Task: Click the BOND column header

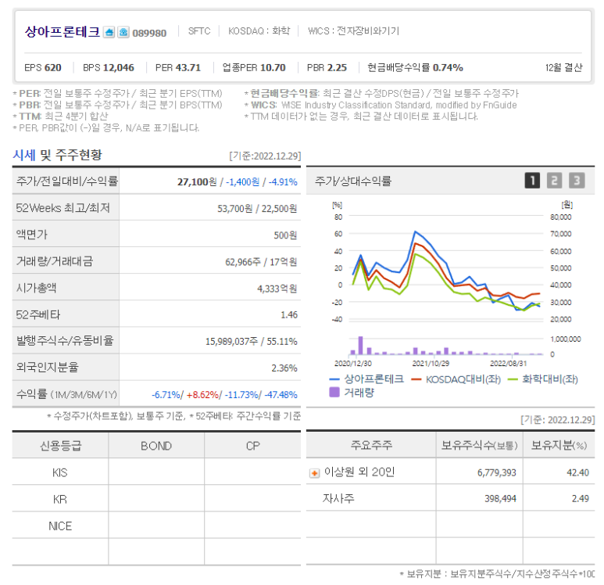Action: [x=156, y=446]
